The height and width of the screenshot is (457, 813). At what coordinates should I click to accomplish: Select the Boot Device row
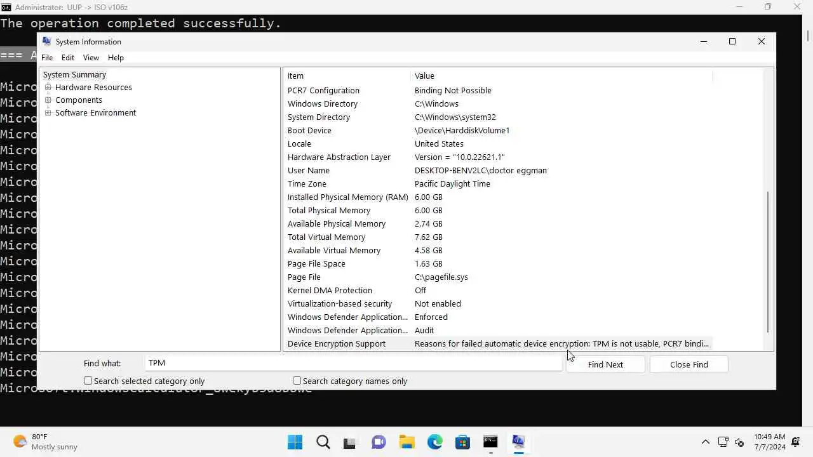point(498,131)
